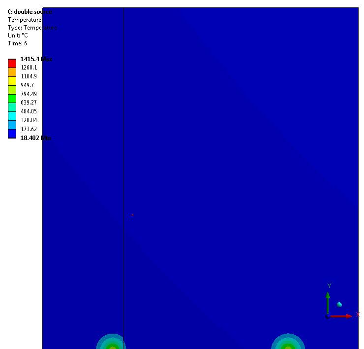The width and height of the screenshot is (364, 349).
Task: Click the yellow legend color band
Action: pyautogui.click(x=12, y=81)
